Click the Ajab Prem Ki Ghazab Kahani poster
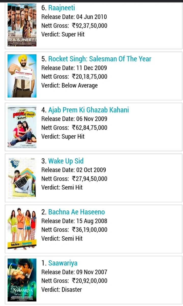183x306 pixels. coord(22,127)
